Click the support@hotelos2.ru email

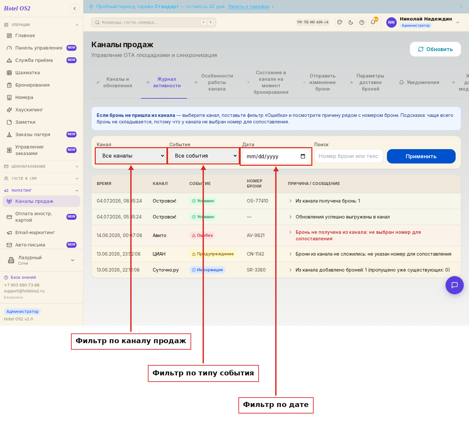pos(24,291)
